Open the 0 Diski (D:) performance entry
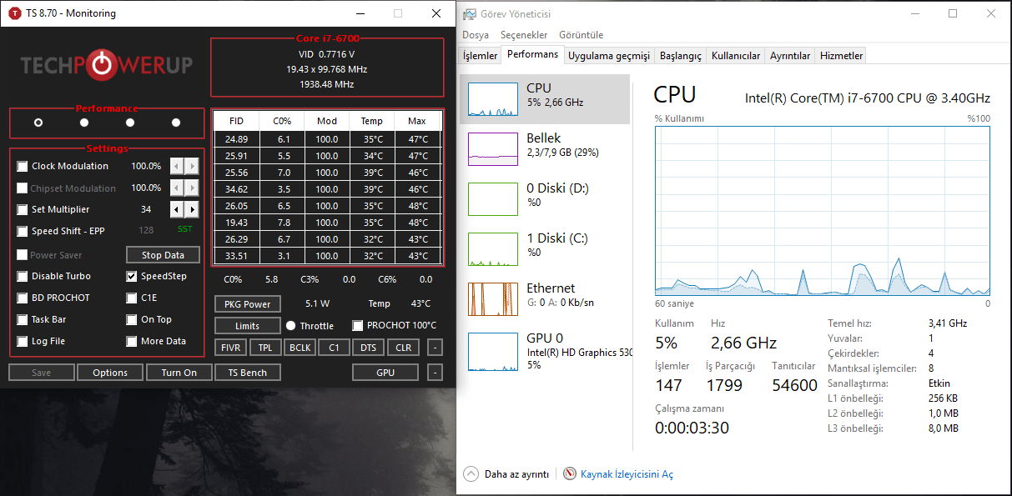Image resolution: width=1012 pixels, height=496 pixels. [x=546, y=199]
